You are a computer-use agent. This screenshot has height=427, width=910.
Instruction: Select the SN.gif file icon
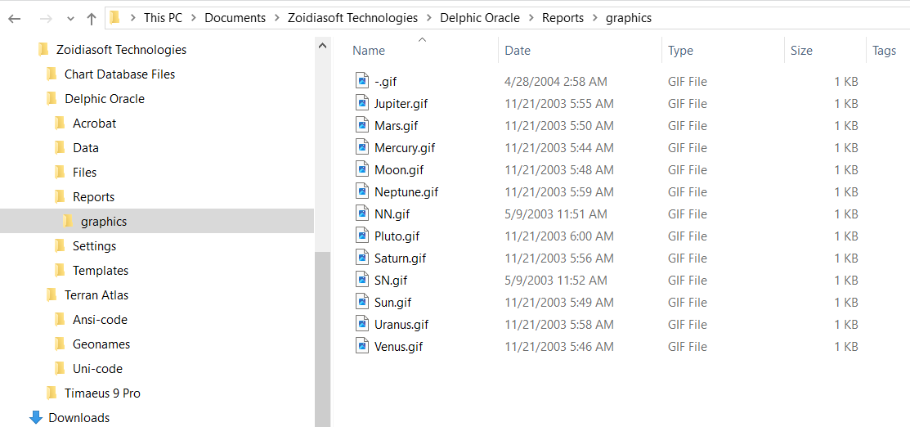tap(362, 280)
